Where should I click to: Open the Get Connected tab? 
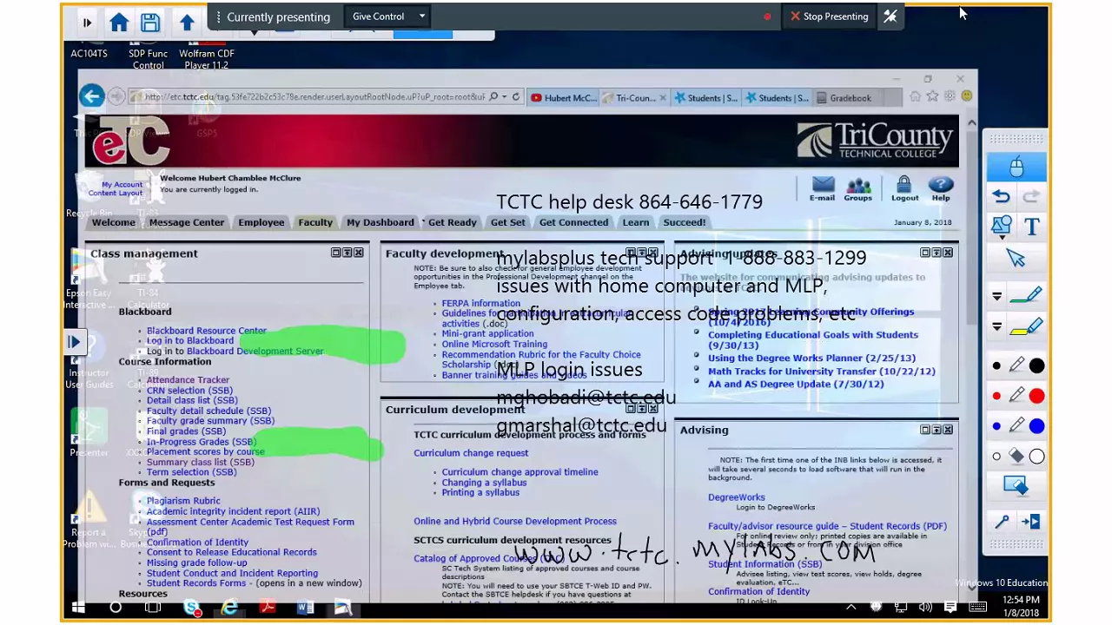[573, 222]
